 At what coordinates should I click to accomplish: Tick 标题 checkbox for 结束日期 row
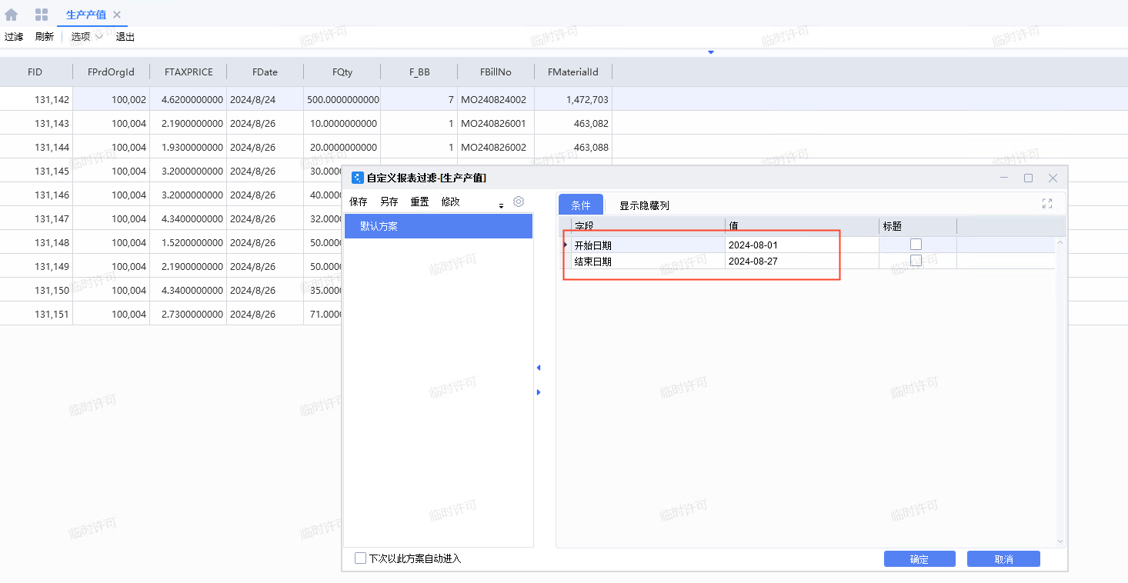coord(916,261)
